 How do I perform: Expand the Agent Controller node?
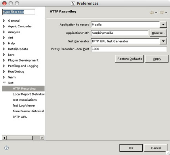4,26
